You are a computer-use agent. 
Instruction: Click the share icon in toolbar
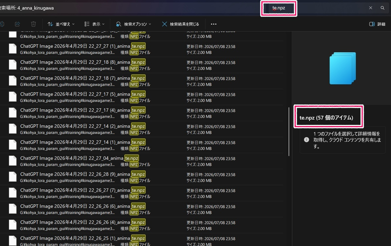(18, 24)
